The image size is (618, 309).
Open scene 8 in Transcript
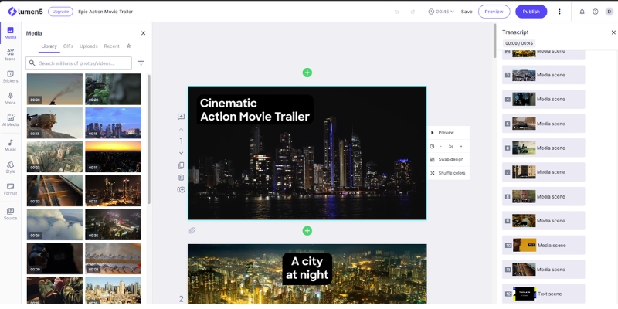(x=543, y=196)
